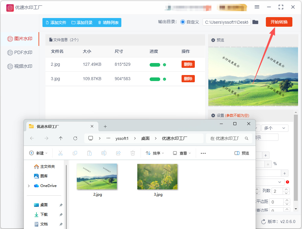Click the cut scissors icon in Explorer
Image resolution: width=302 pixels, height=229 pixels.
(61, 153)
